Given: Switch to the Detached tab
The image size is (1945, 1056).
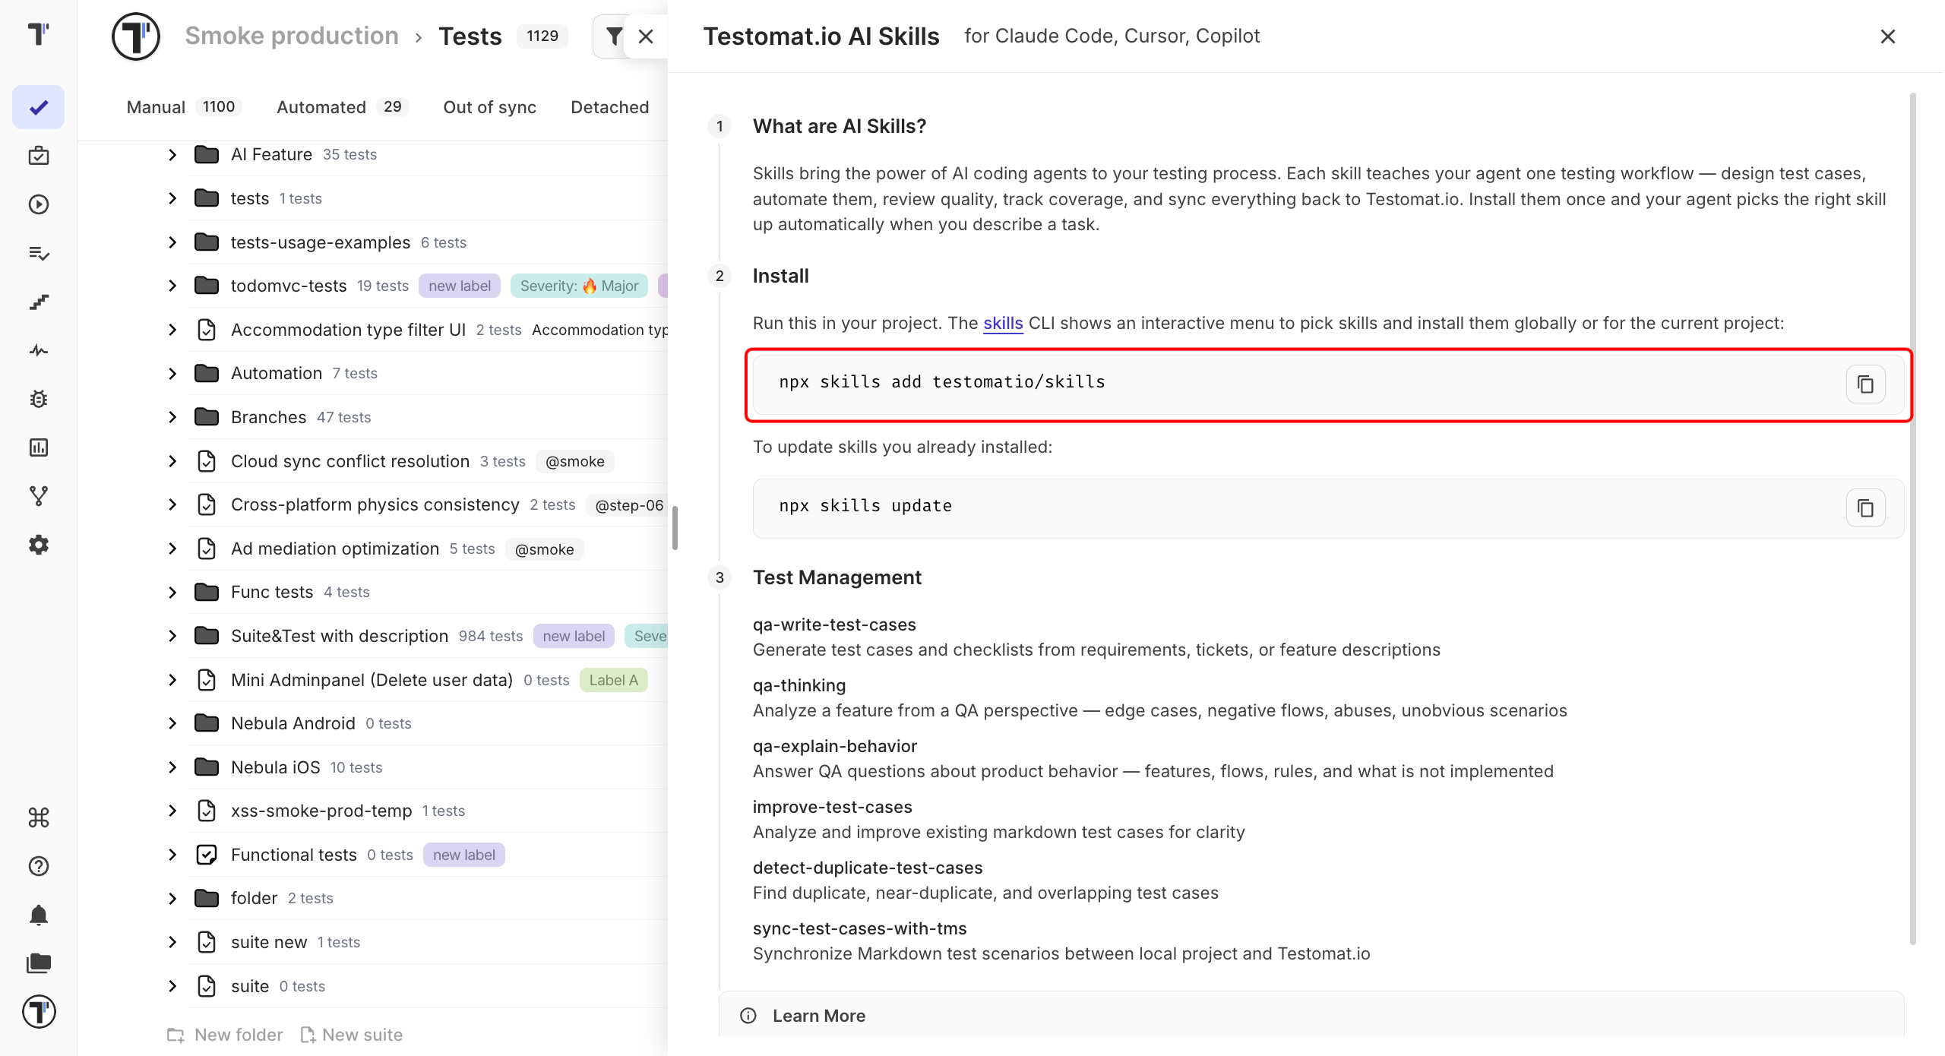Looking at the screenshot, I should tap(609, 107).
